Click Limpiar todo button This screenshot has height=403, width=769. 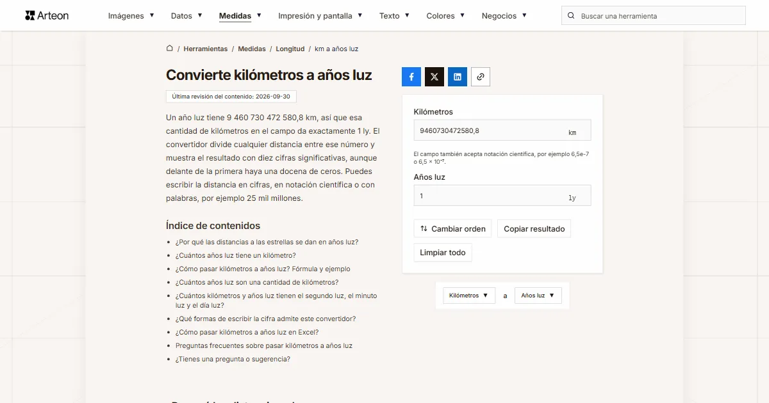pos(443,253)
